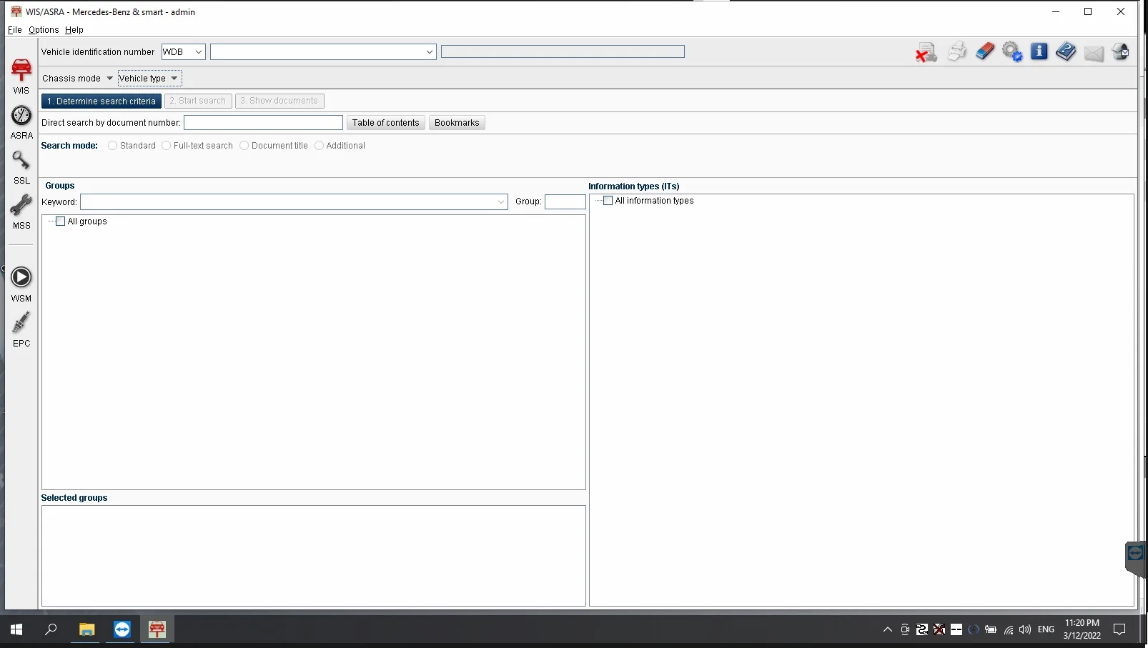
Task: Select the Full-text search mode
Action: pyautogui.click(x=167, y=146)
